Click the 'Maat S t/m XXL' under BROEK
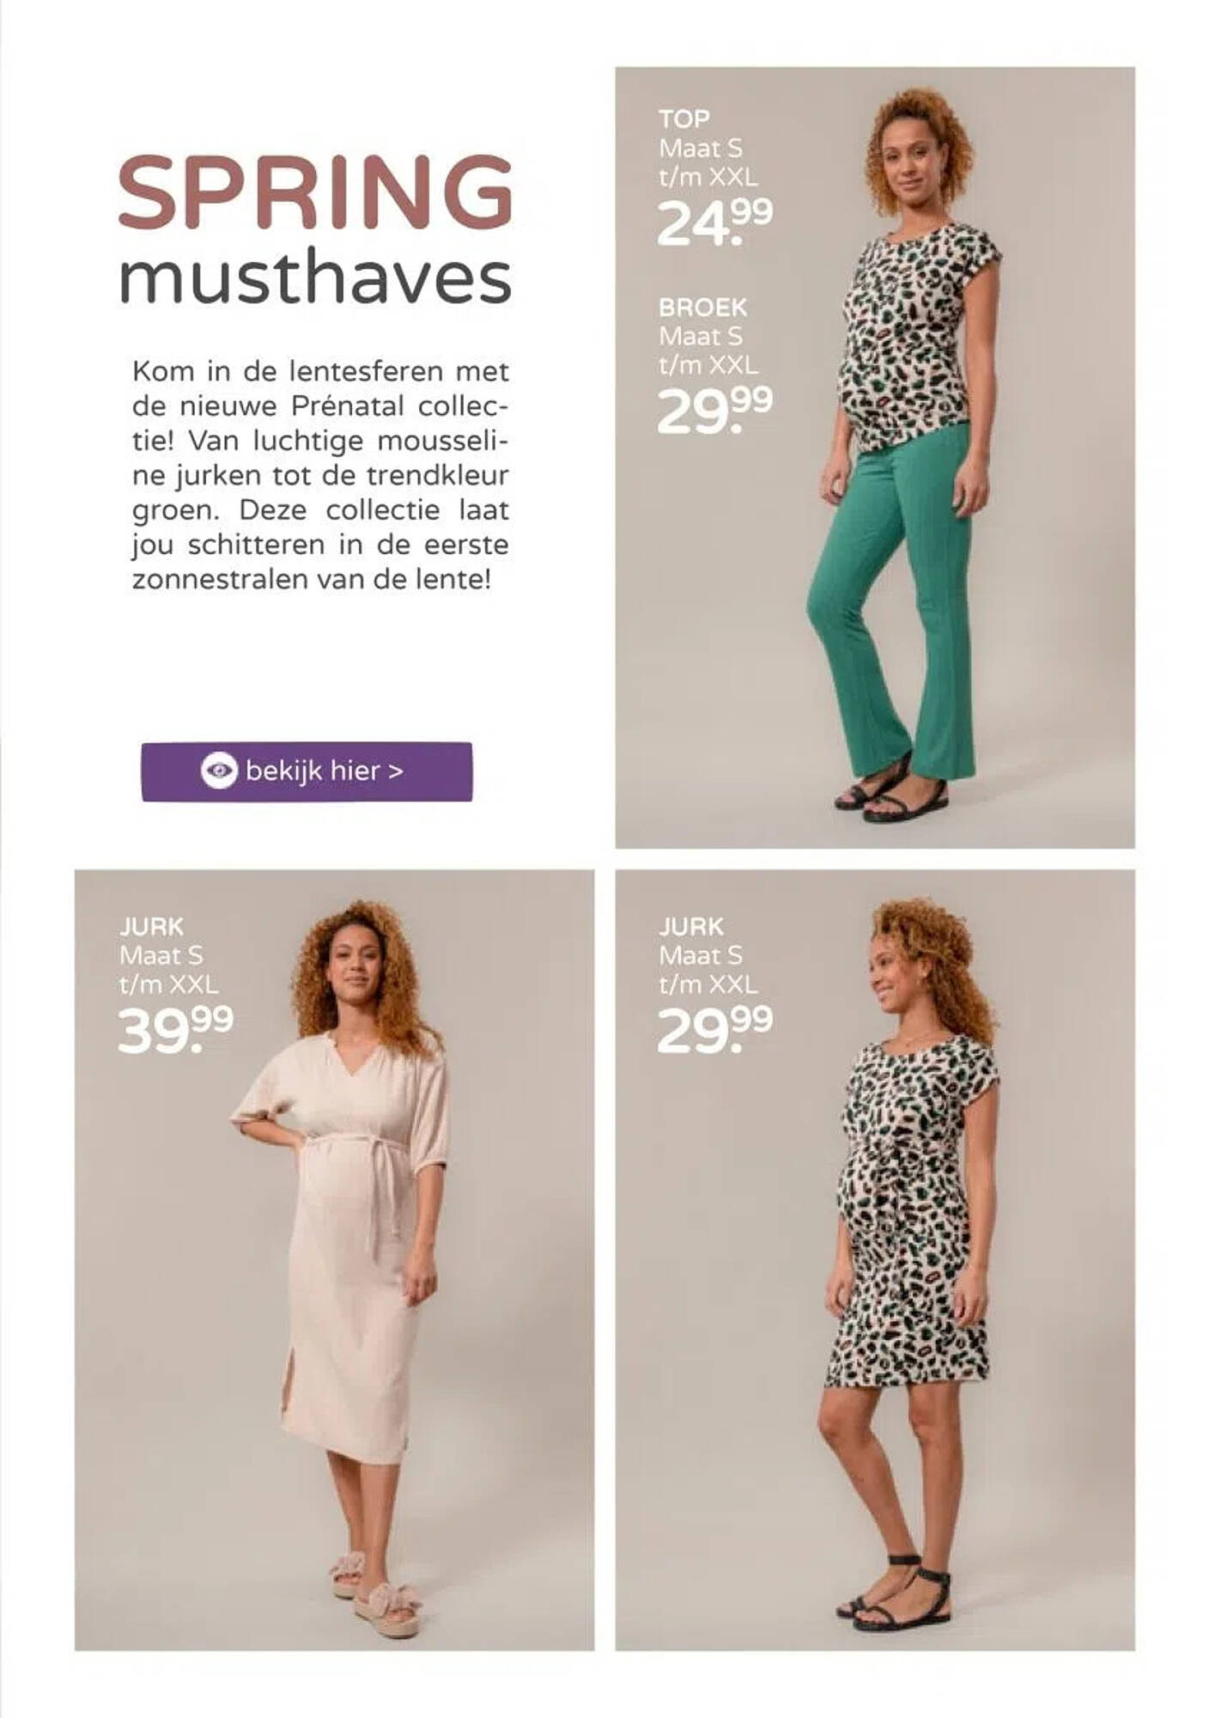The height and width of the screenshot is (1718, 1209). pyautogui.click(x=708, y=350)
